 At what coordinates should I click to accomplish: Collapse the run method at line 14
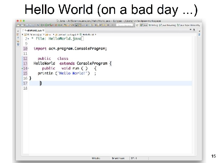tap(28, 68)
